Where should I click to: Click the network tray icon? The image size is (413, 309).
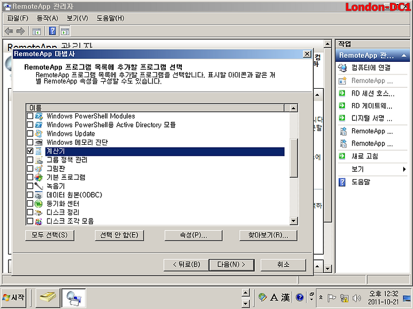344,298
